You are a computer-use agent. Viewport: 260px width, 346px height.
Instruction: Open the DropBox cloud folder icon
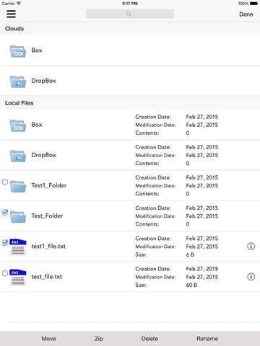(x=18, y=81)
